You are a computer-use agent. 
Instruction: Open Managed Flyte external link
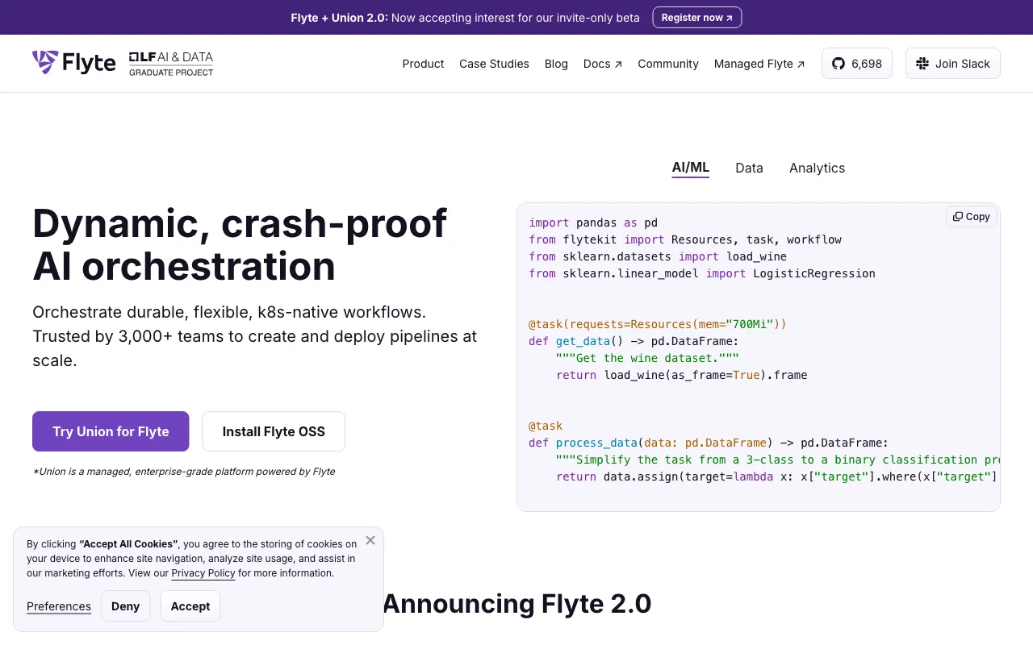(x=759, y=64)
